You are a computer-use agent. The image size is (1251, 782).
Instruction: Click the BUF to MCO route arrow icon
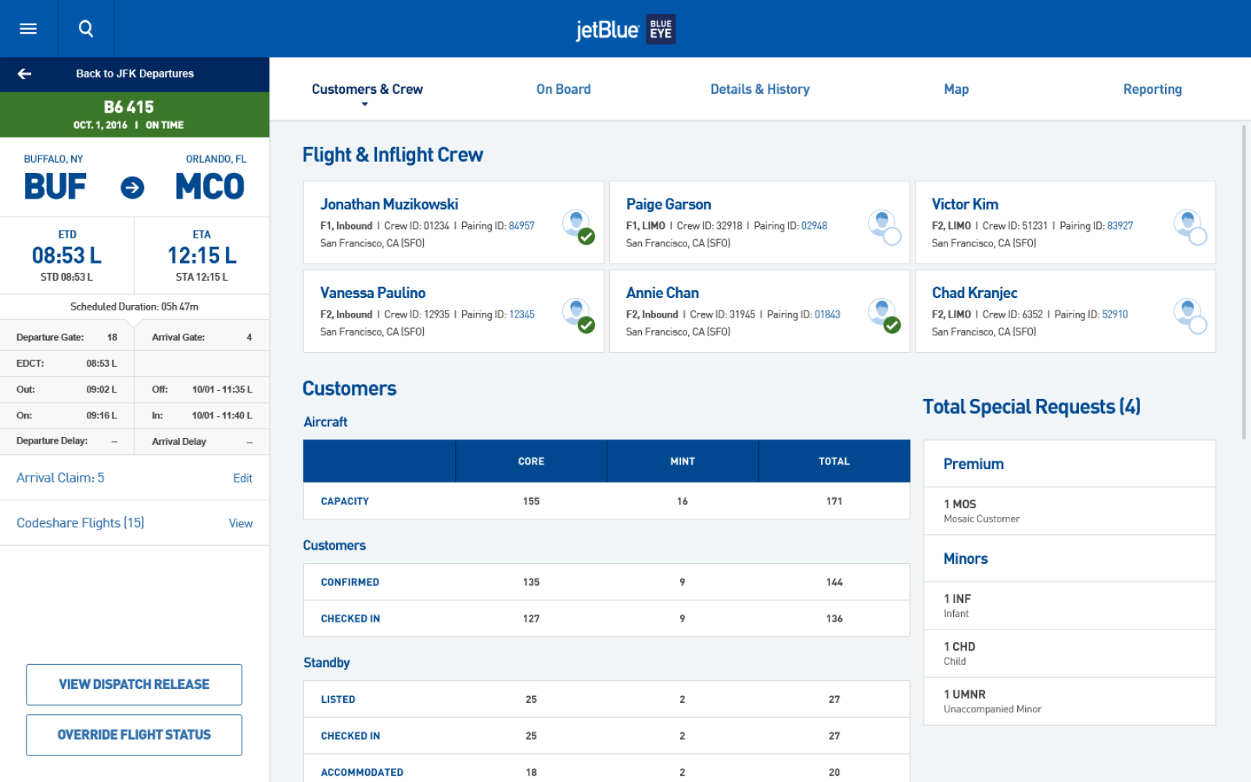132,188
